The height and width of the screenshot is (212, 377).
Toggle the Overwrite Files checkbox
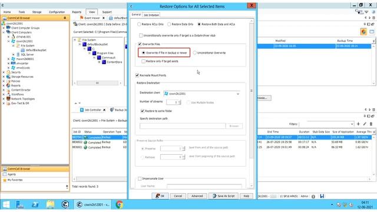click(x=140, y=44)
